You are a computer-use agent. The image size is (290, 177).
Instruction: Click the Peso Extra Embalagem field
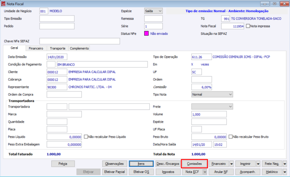click(64, 144)
